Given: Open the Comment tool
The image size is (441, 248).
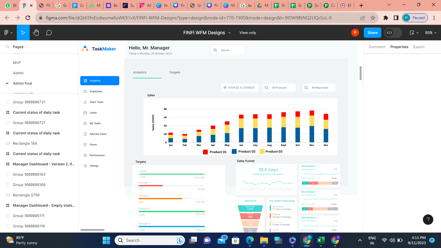Looking at the screenshot, I should 48,32.
